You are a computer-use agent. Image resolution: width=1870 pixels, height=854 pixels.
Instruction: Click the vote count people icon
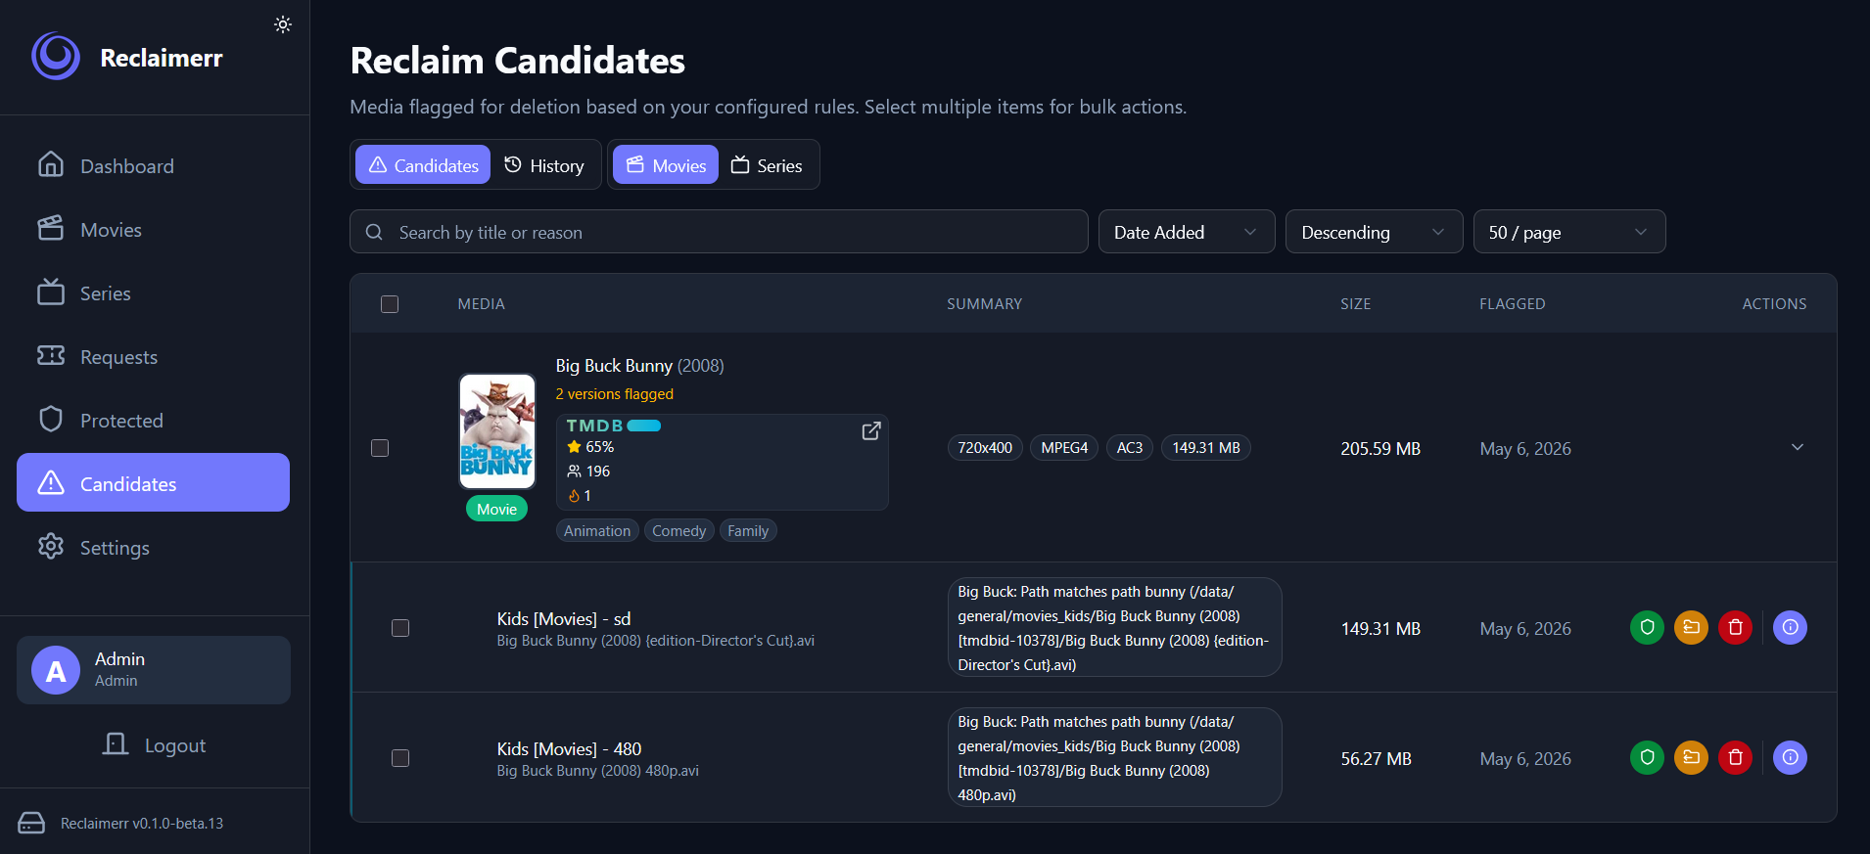point(575,471)
